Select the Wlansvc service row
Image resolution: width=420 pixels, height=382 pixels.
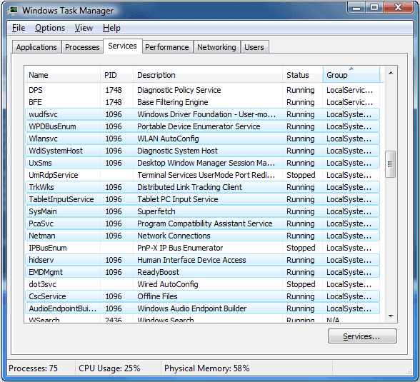(x=203, y=139)
